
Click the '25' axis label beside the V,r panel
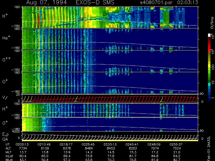(x=18, y=94)
